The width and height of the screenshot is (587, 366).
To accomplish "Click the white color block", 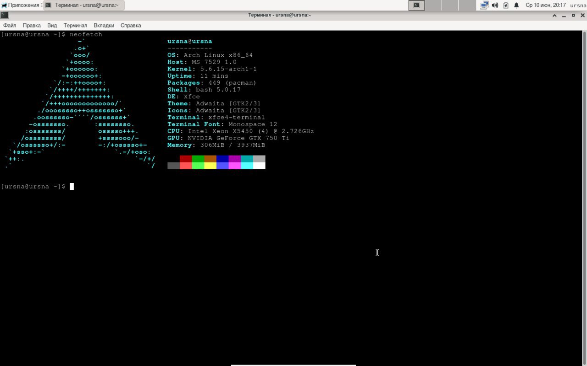I will (x=259, y=166).
